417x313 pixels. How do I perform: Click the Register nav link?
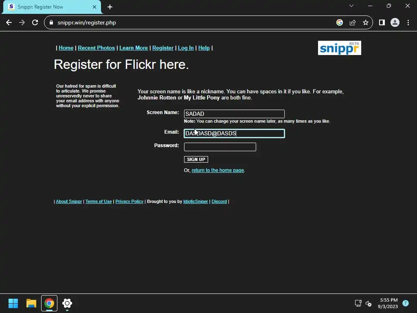pyautogui.click(x=163, y=48)
